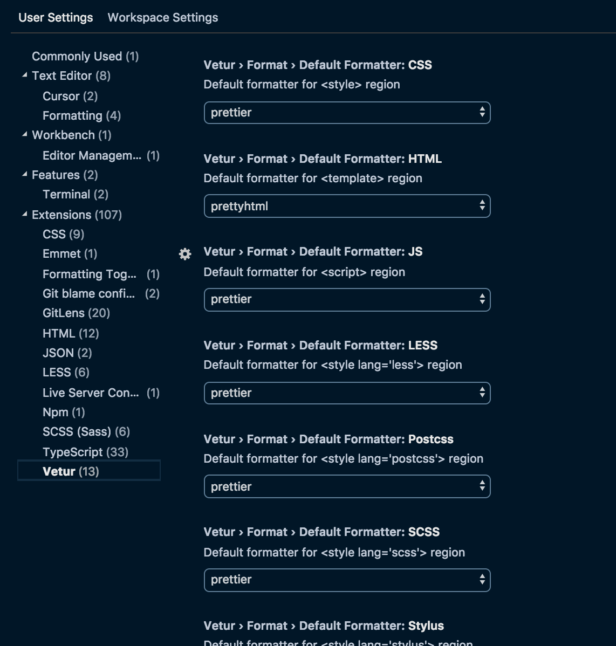
Task: Collapse the Workbench tree section
Action: coord(25,134)
